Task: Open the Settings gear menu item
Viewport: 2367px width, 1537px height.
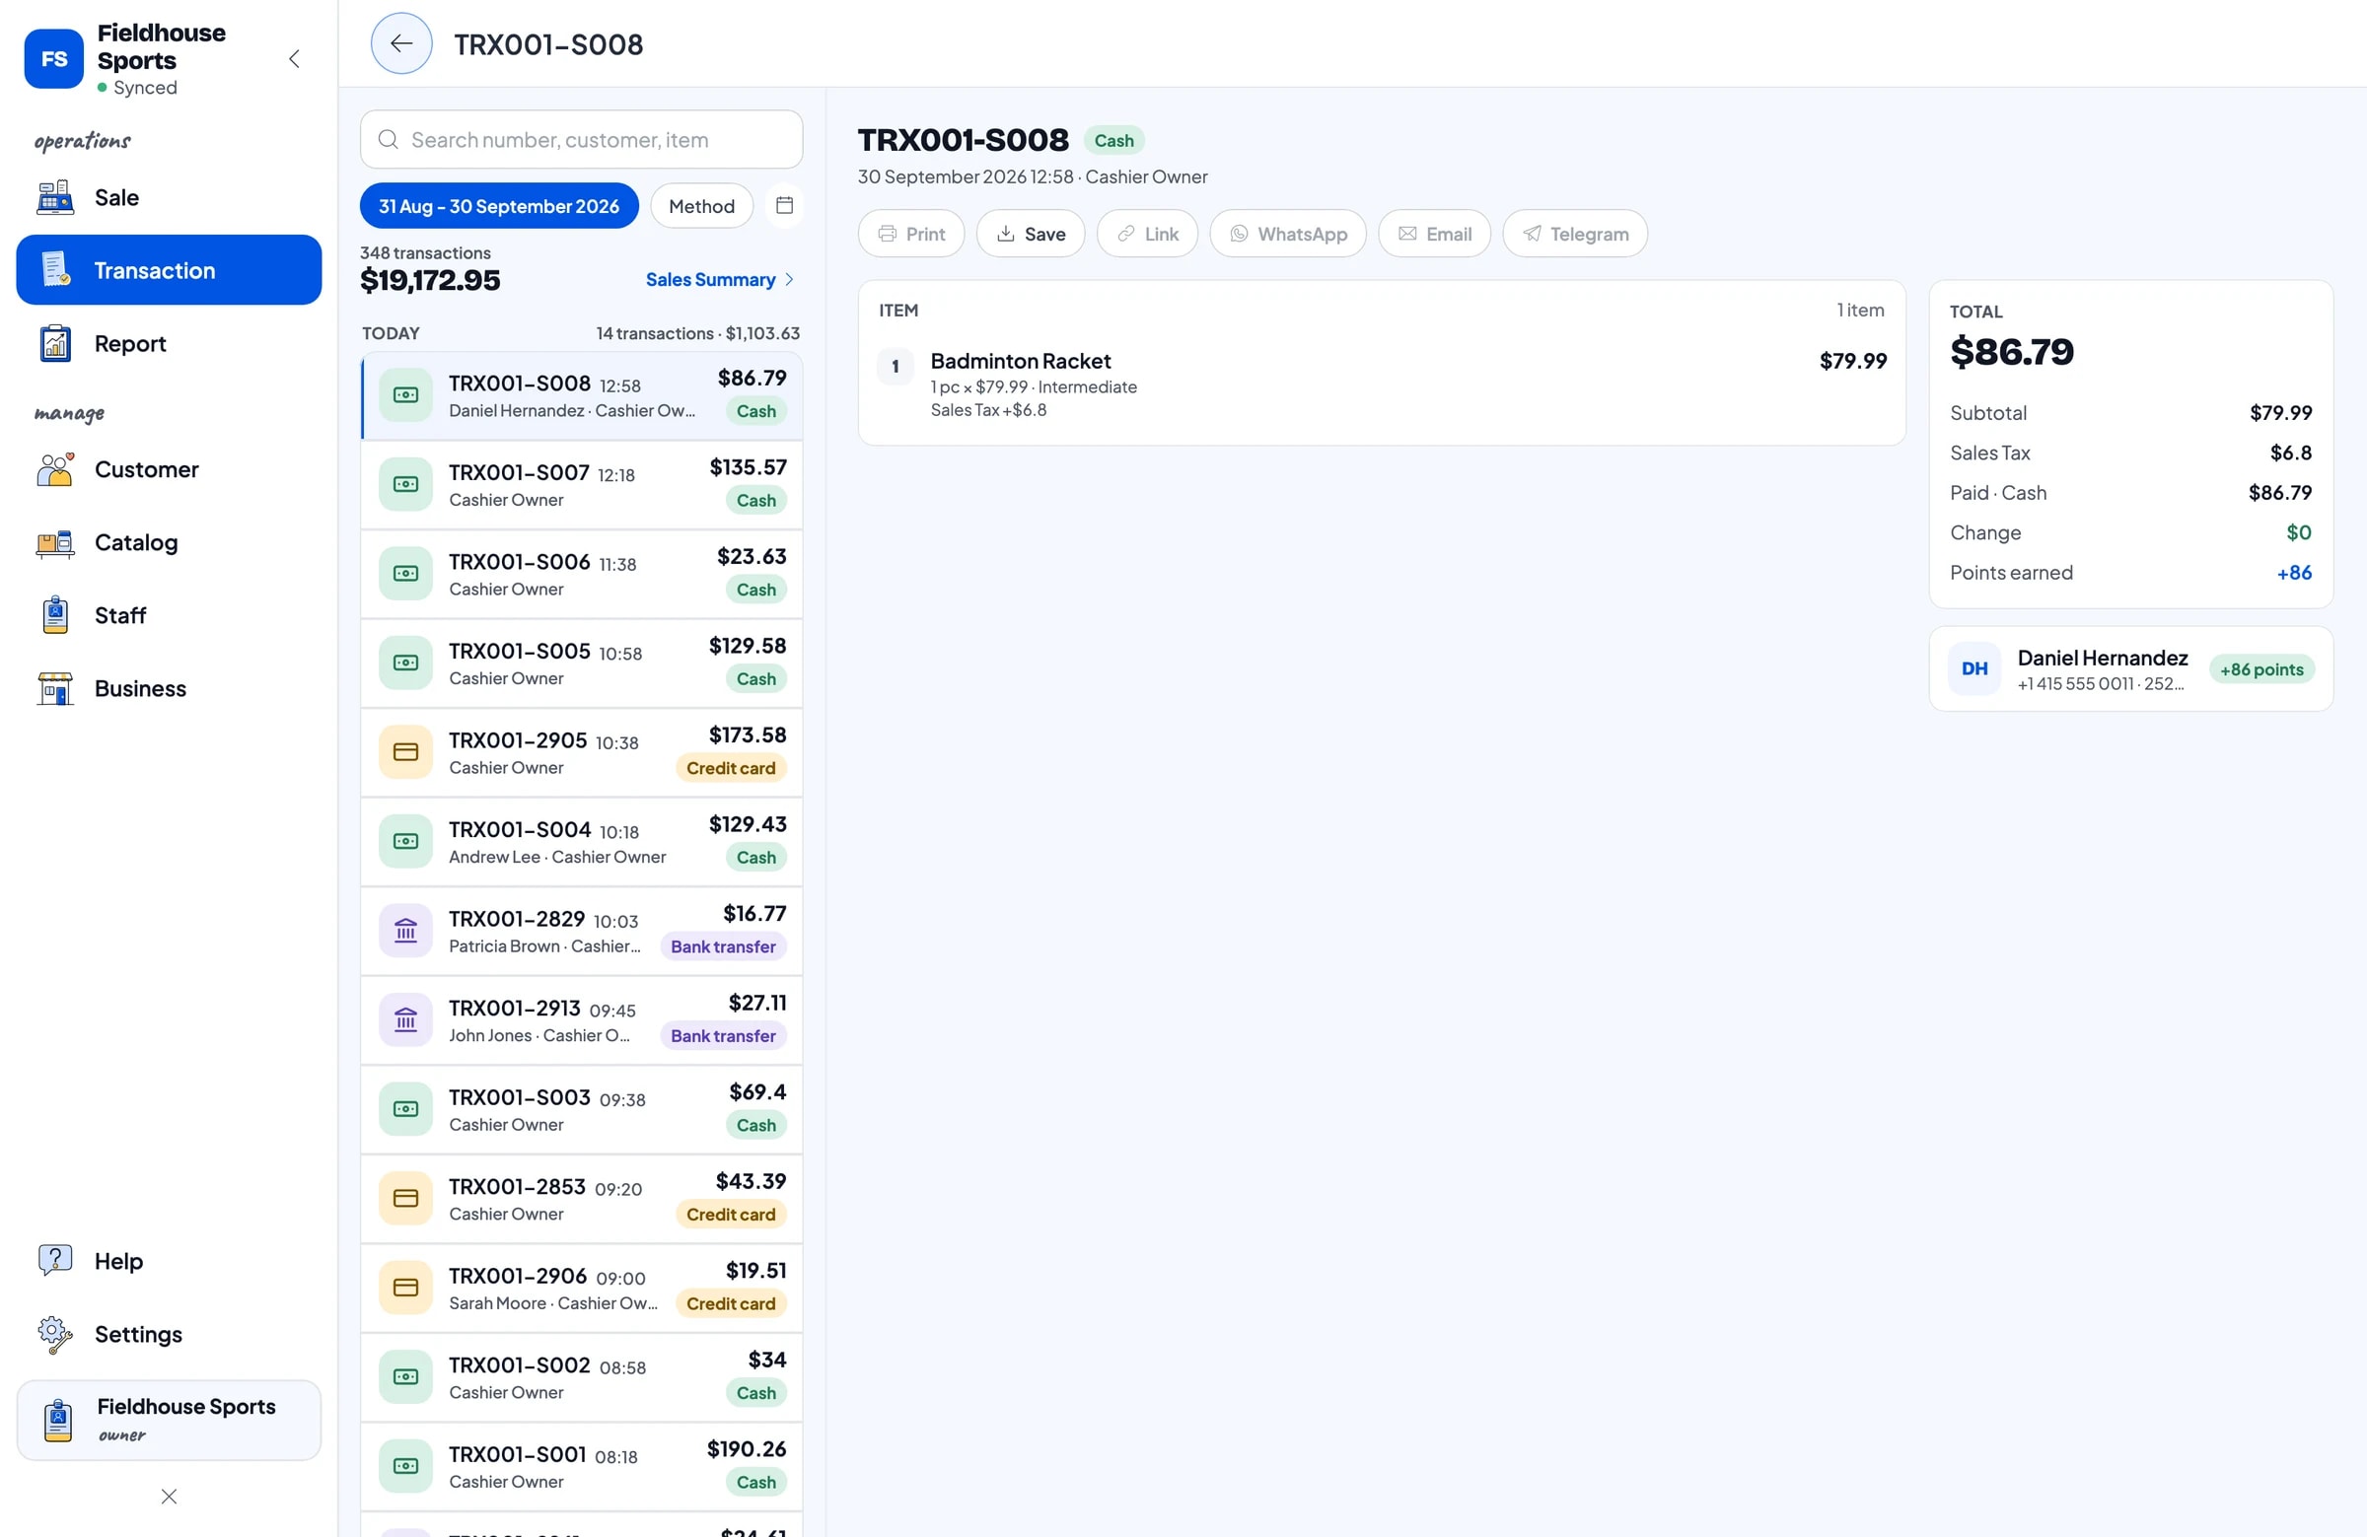Action: [x=169, y=1333]
